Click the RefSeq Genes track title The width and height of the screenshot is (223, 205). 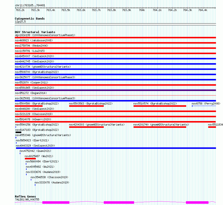(x=25, y=196)
